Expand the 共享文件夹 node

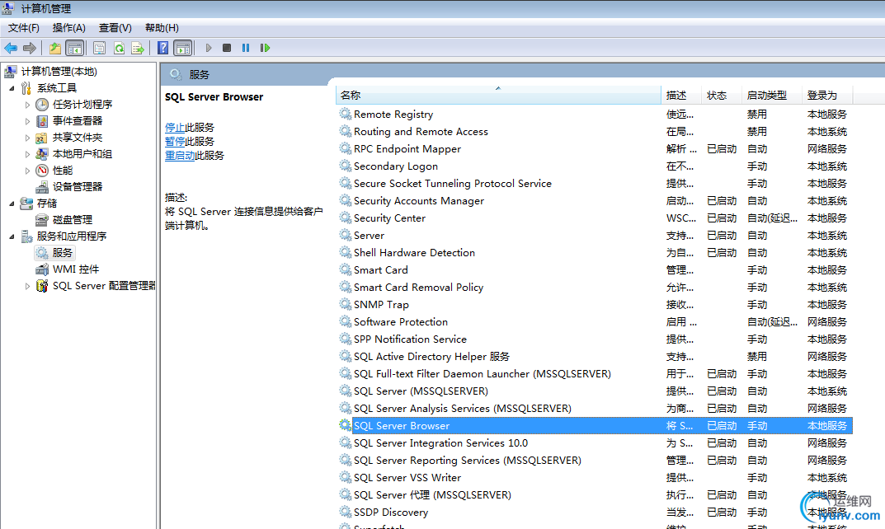coord(27,138)
